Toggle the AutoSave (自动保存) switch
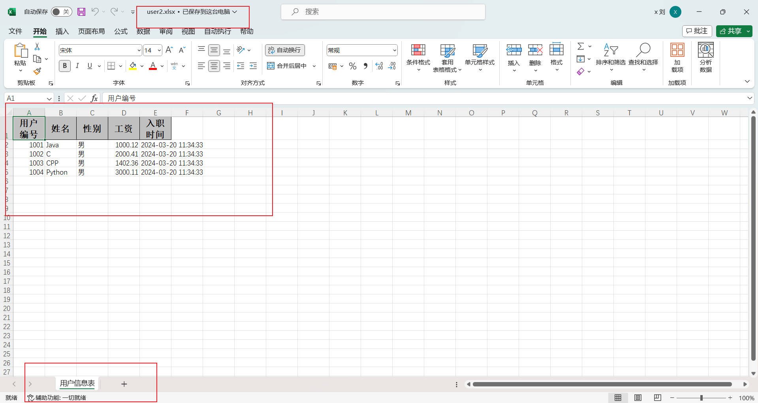This screenshot has height=403, width=758. click(x=61, y=12)
